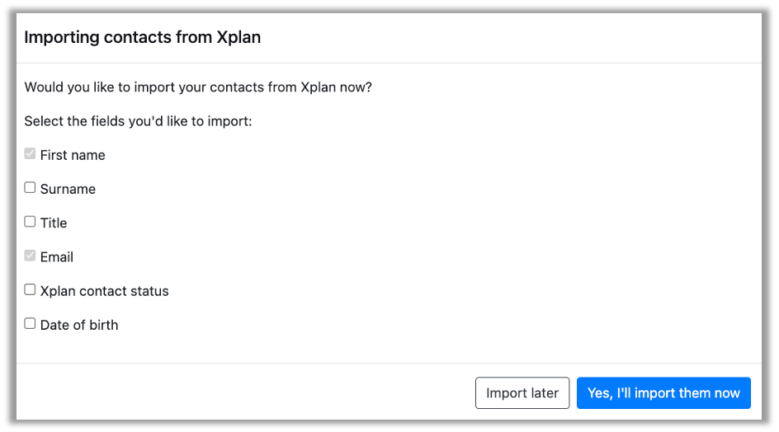Click the 'Date of birth' label

tap(79, 325)
